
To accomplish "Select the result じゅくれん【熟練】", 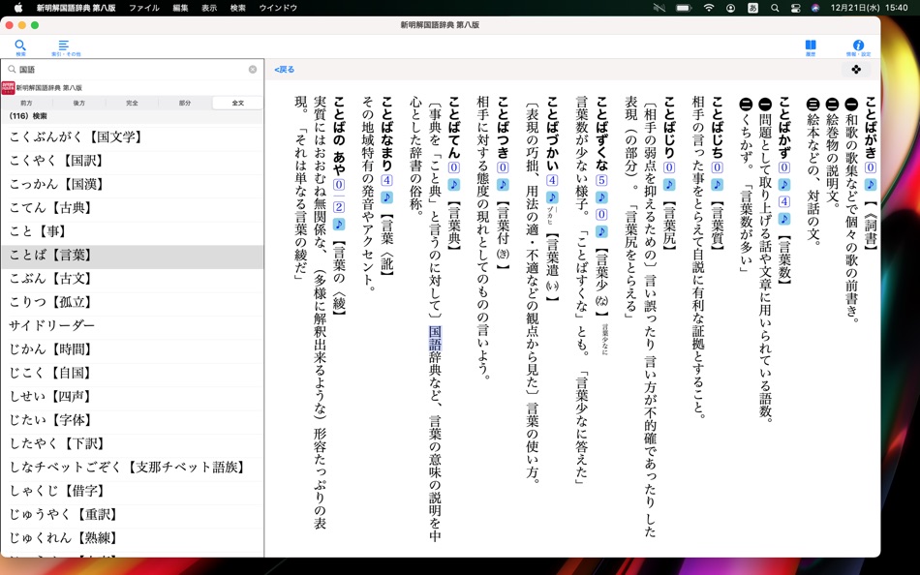I will (132, 537).
